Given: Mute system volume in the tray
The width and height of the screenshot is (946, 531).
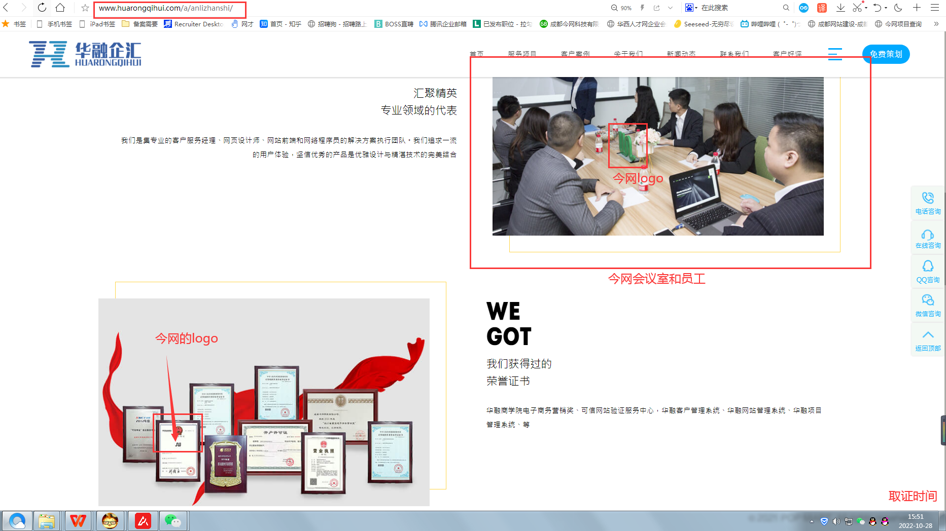Looking at the screenshot, I should (x=836, y=520).
